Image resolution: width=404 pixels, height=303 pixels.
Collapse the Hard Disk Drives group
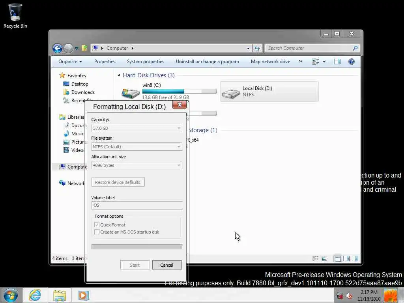point(119,75)
